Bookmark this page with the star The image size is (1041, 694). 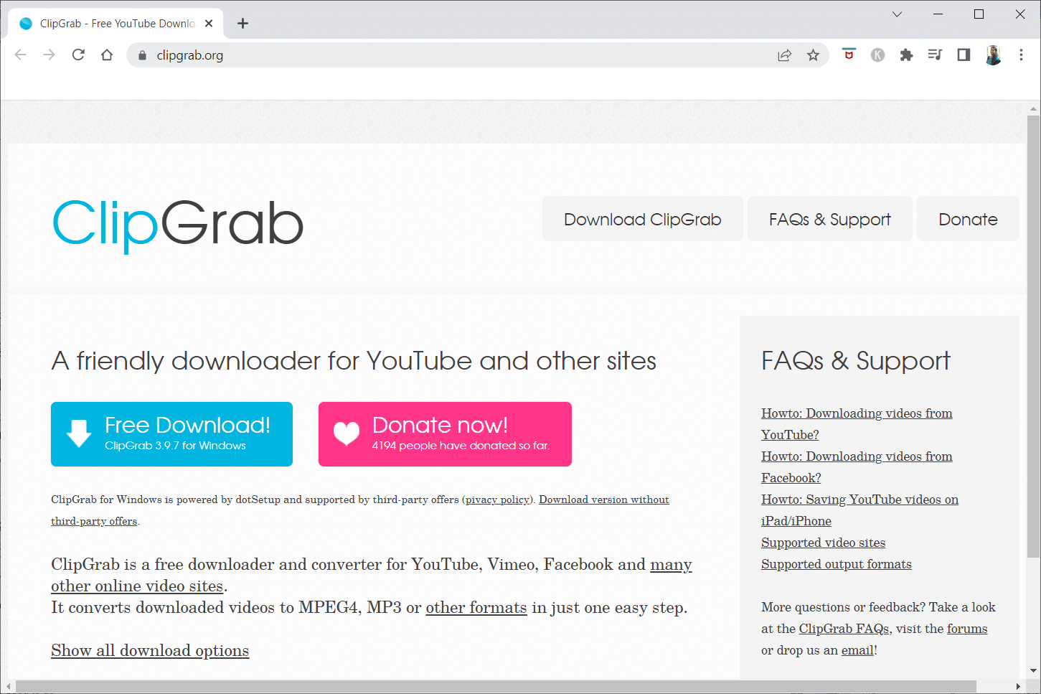pos(813,55)
